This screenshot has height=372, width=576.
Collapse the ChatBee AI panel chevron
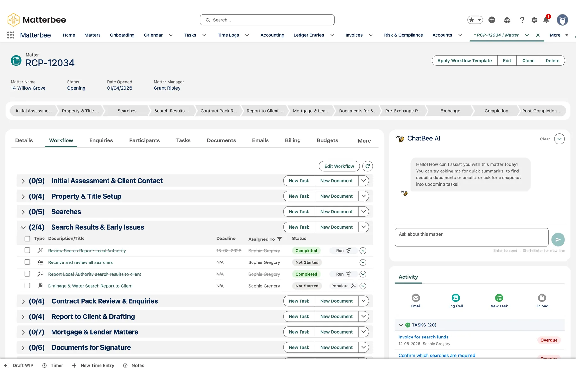click(x=559, y=139)
